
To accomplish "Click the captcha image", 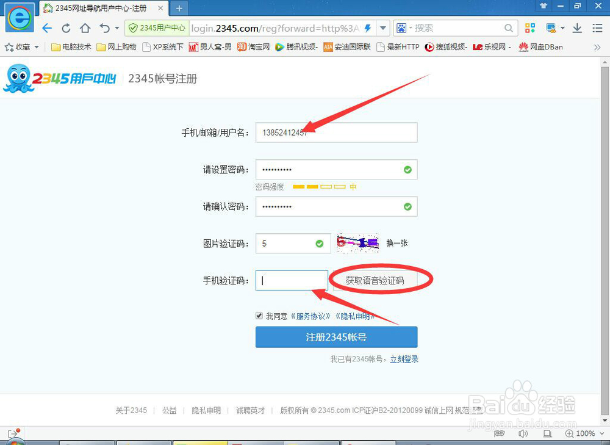I will pyautogui.click(x=357, y=244).
